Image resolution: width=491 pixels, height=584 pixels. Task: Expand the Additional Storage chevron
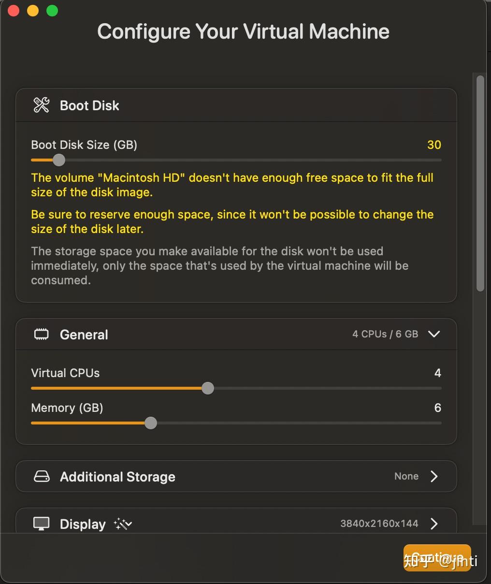click(x=434, y=477)
